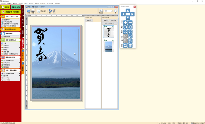
Task: Click the パーツコントローラ button in parts list
Action: (110, 23)
